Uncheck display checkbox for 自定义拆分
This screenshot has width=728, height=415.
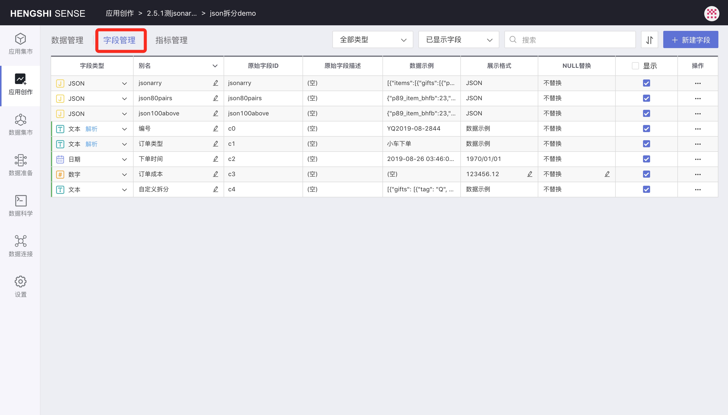tap(647, 189)
